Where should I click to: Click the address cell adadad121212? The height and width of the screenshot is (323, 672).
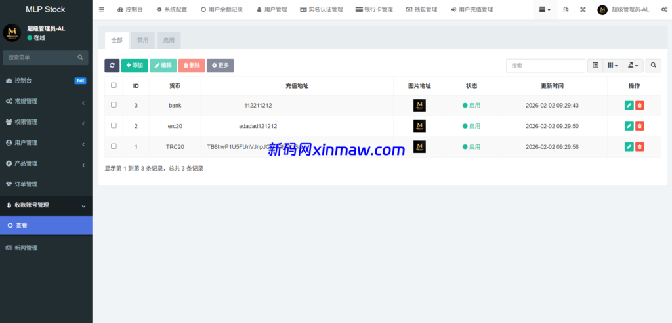tap(258, 126)
